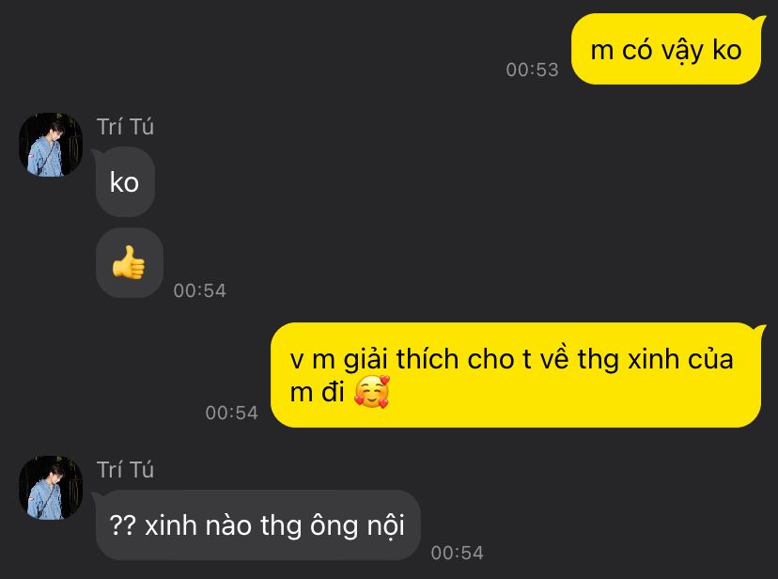The image size is (778, 579).
Task: Click the 00:53 timestamp
Action: tap(532, 70)
